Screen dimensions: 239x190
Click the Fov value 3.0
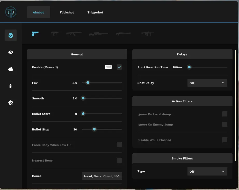[x=75, y=83]
